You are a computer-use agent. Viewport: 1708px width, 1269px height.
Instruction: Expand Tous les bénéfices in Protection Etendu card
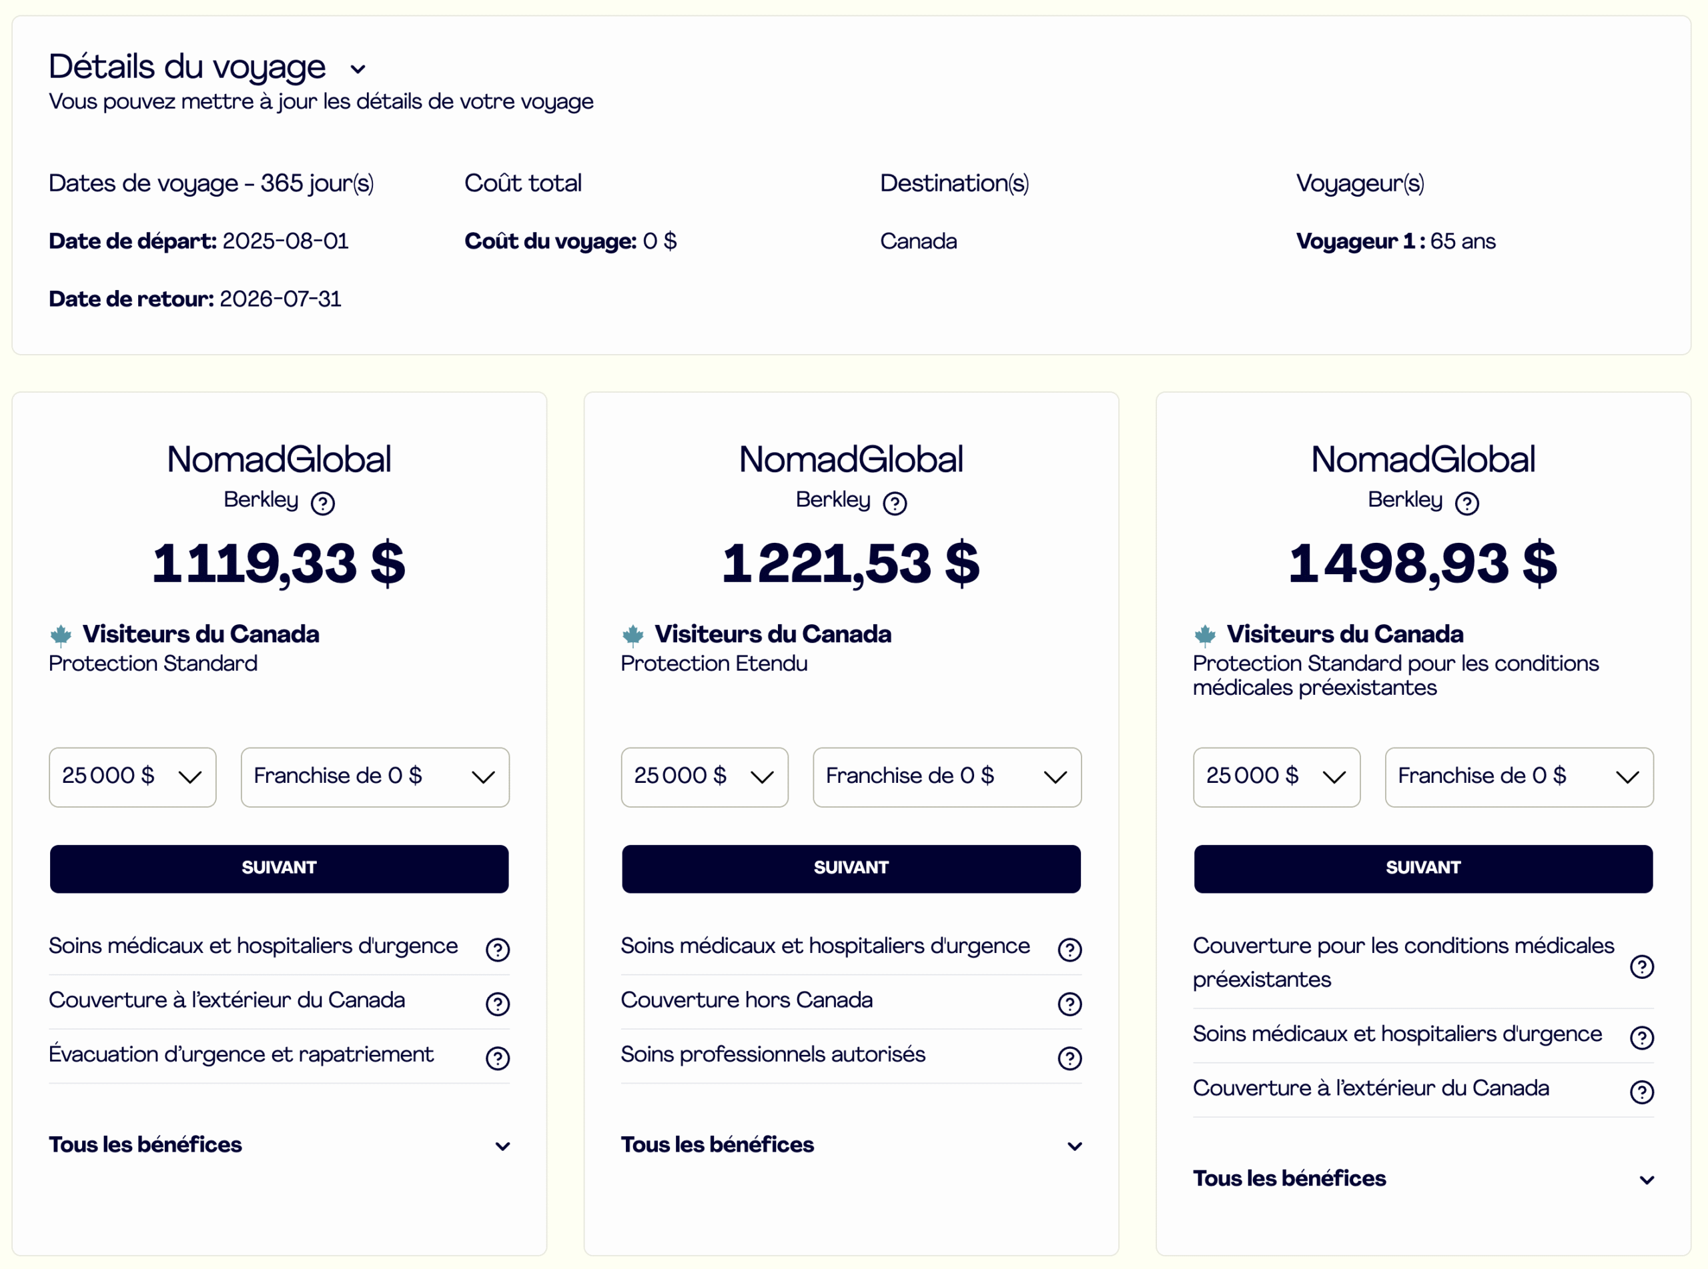click(851, 1144)
